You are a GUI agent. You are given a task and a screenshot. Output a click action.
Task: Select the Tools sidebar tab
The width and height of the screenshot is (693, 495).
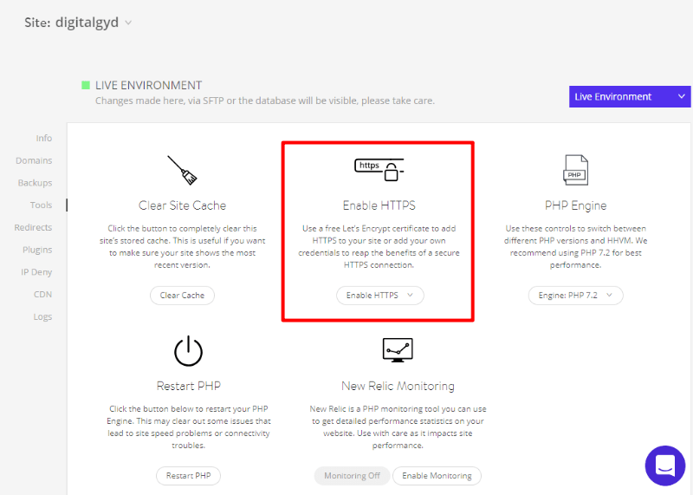click(41, 205)
